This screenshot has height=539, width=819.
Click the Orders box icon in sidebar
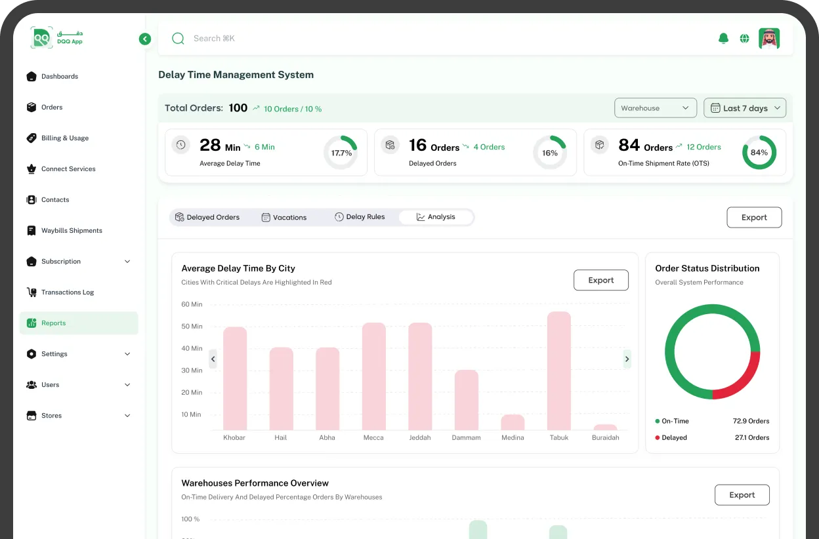[31, 108]
